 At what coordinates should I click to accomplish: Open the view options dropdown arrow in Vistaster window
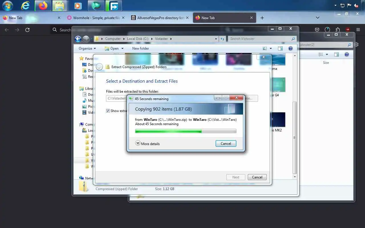271,48
